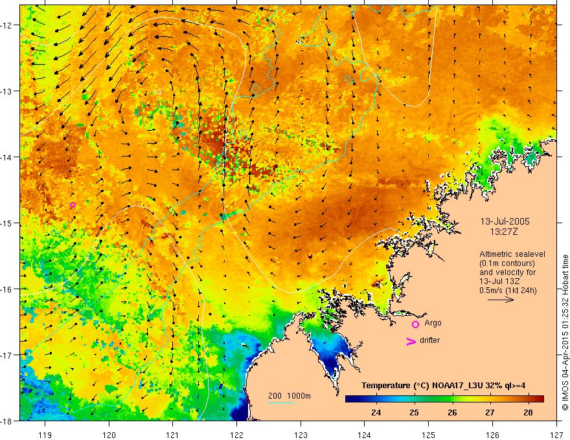Viewport: 570px width, 440px height.
Task: Click the colorbar value '27'
Action: (x=490, y=412)
